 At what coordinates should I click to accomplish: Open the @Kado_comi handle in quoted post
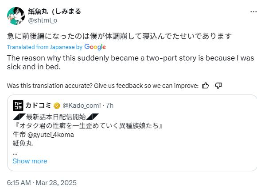click(82, 106)
